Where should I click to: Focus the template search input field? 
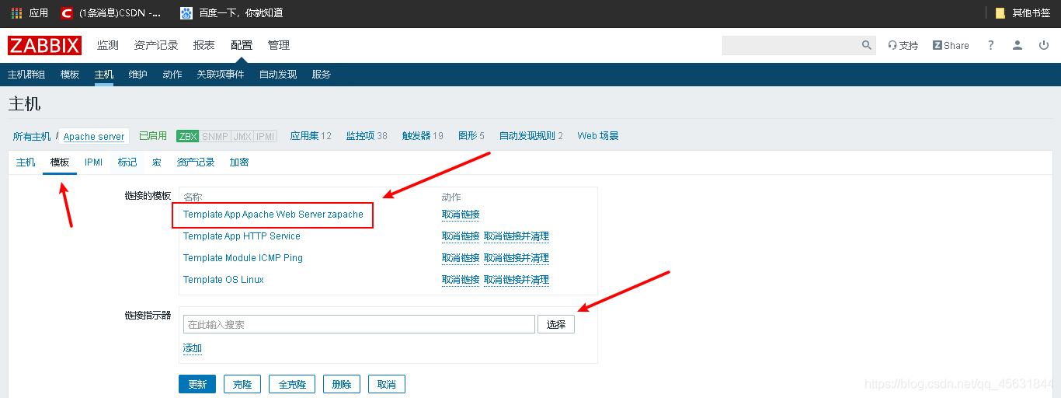tap(359, 324)
